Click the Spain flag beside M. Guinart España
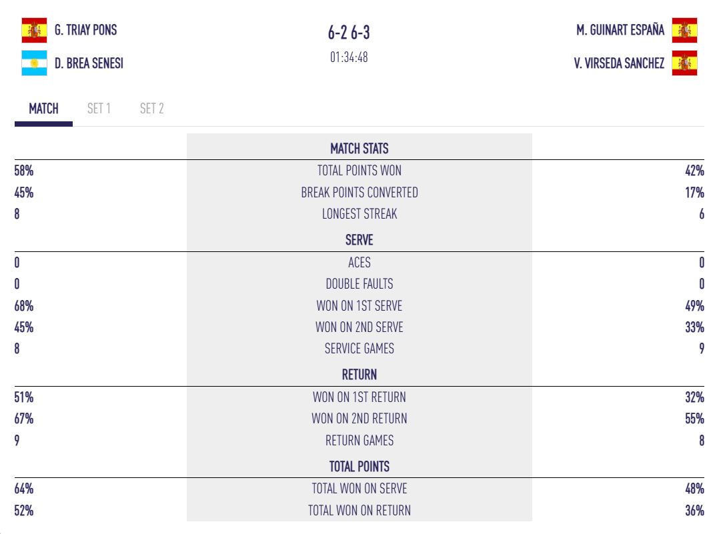 (x=684, y=30)
